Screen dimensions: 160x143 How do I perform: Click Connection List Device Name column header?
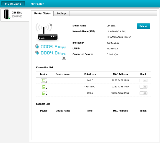pyautogui.click(x=63, y=74)
